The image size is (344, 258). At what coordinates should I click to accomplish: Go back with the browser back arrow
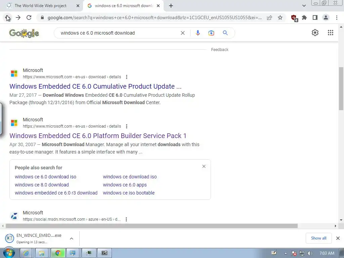[x=7, y=17]
